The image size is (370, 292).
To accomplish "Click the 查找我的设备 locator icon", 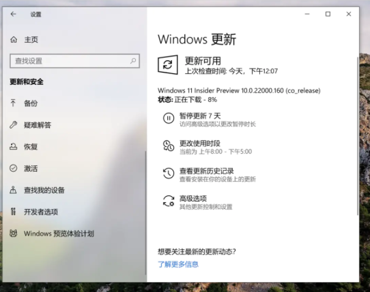I will [x=14, y=190].
